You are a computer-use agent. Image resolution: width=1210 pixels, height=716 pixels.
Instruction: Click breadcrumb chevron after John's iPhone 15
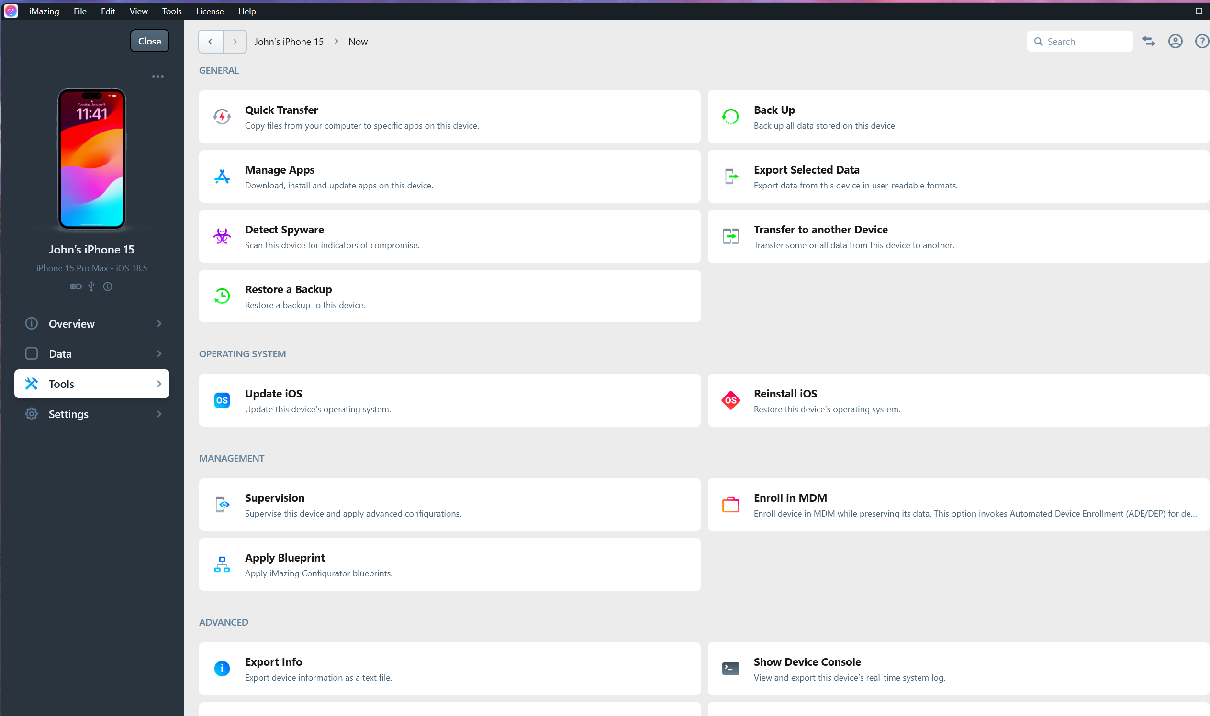click(336, 42)
